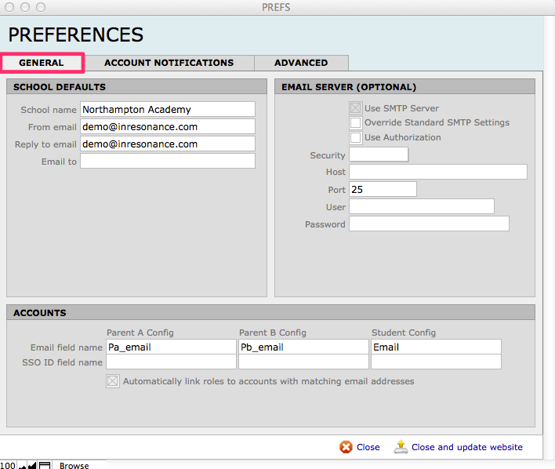Click the Close and update website icon

401,447
